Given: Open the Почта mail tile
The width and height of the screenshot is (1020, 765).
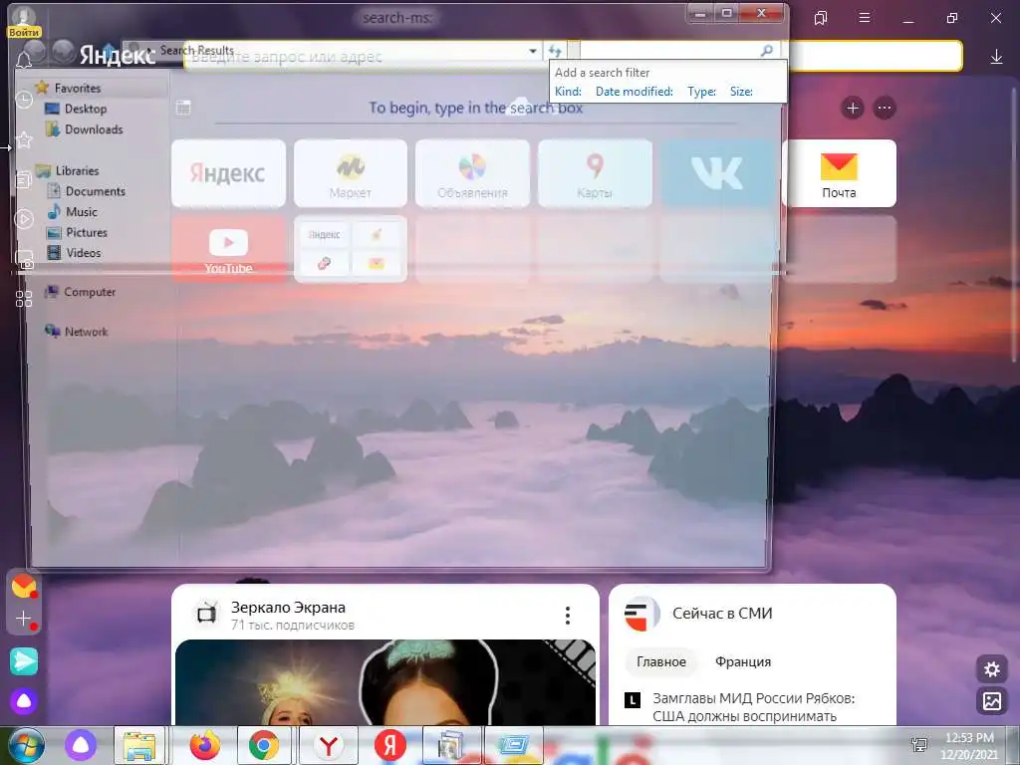Looking at the screenshot, I should pyautogui.click(x=839, y=173).
